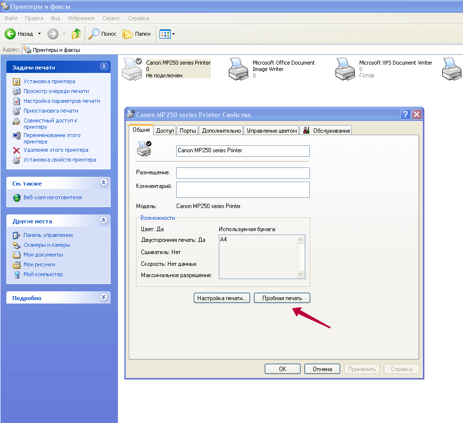Collapse the Другие места panel
Image resolution: width=463 pixels, height=423 pixels.
pyautogui.click(x=103, y=221)
